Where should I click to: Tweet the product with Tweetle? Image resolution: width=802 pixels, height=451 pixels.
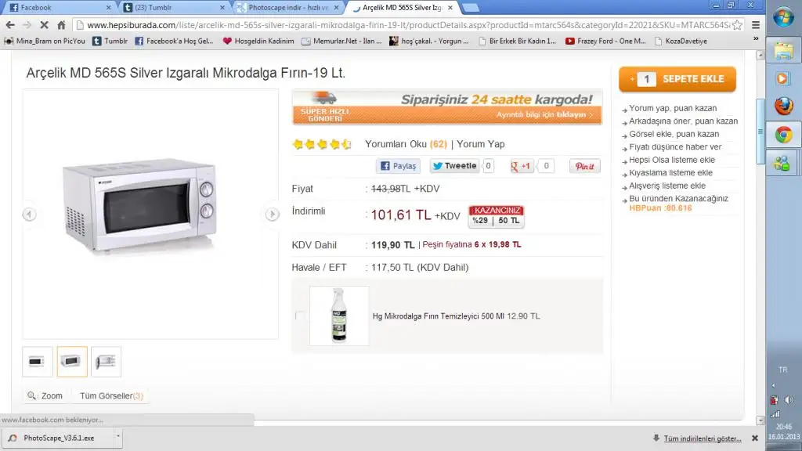click(x=455, y=166)
